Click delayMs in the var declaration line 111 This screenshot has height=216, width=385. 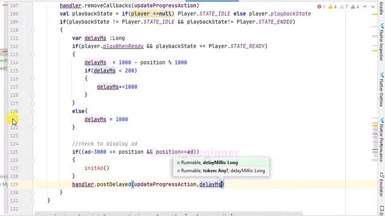95,38
